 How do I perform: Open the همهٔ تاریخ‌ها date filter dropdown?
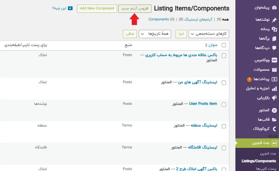coord(155,34)
